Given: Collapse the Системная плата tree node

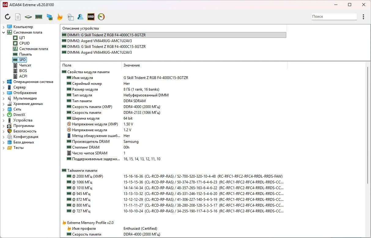Looking at the screenshot, I should pos(3,32).
